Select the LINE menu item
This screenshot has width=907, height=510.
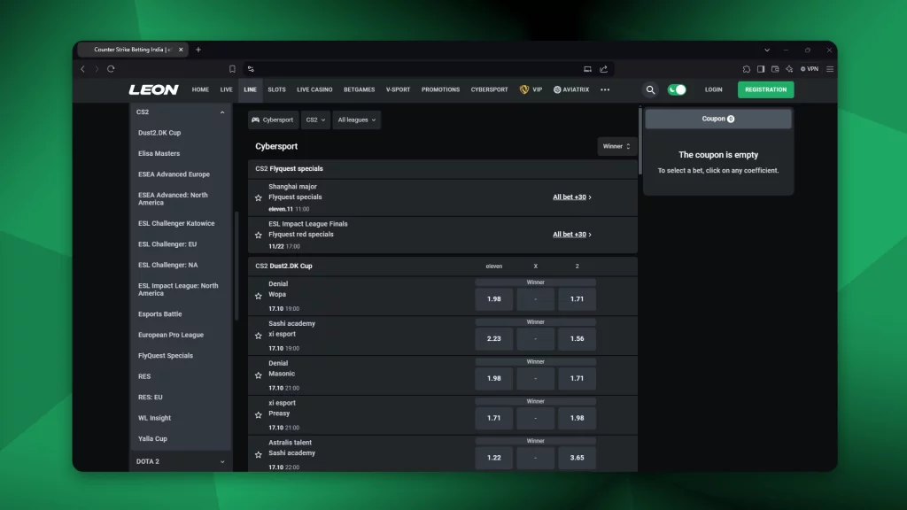click(250, 89)
